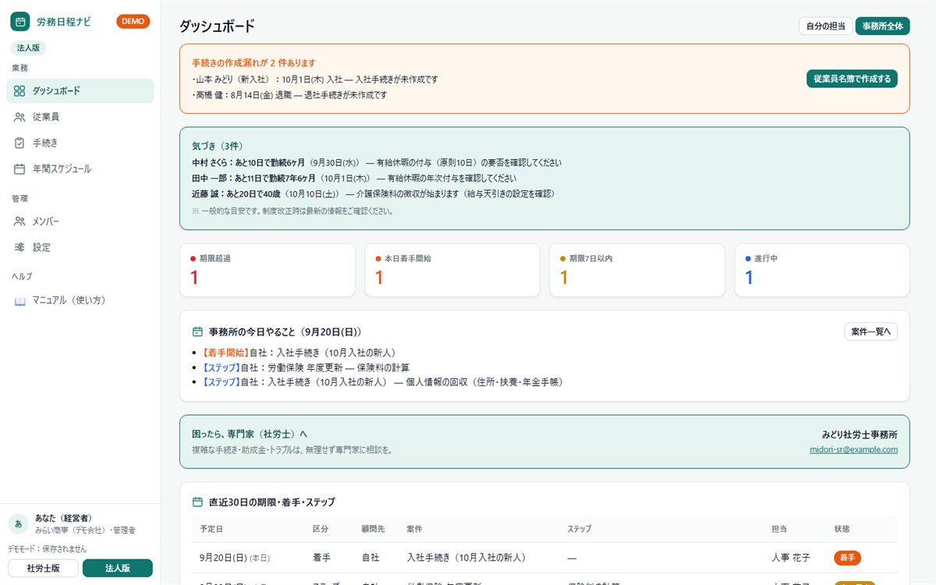Open the 期限超過 summary card
This screenshot has width=936, height=585.
(x=267, y=270)
